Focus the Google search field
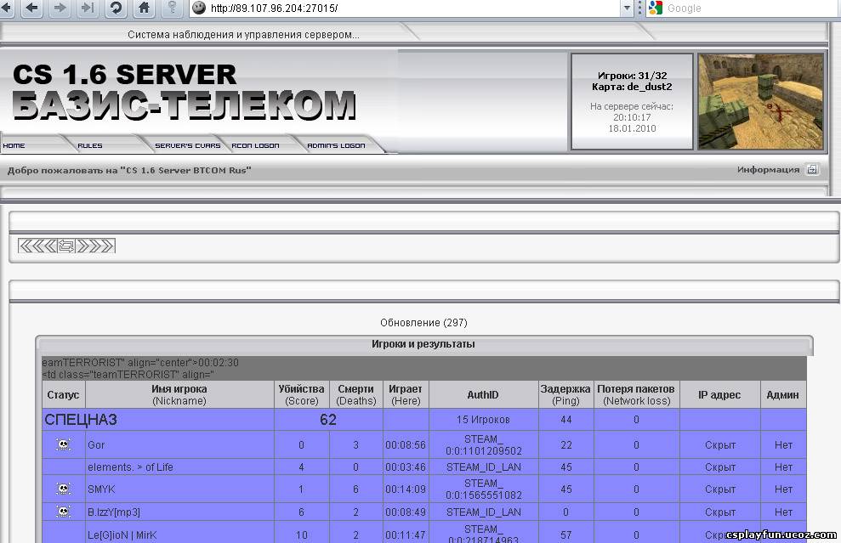The width and height of the screenshot is (841, 543). (x=753, y=8)
